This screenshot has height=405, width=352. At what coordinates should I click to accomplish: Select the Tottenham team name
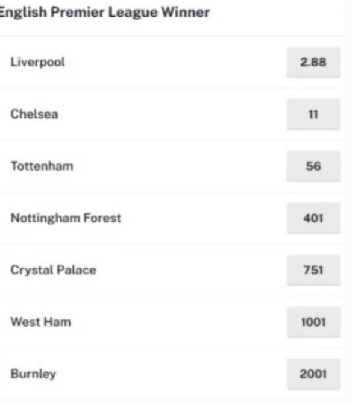click(x=42, y=166)
